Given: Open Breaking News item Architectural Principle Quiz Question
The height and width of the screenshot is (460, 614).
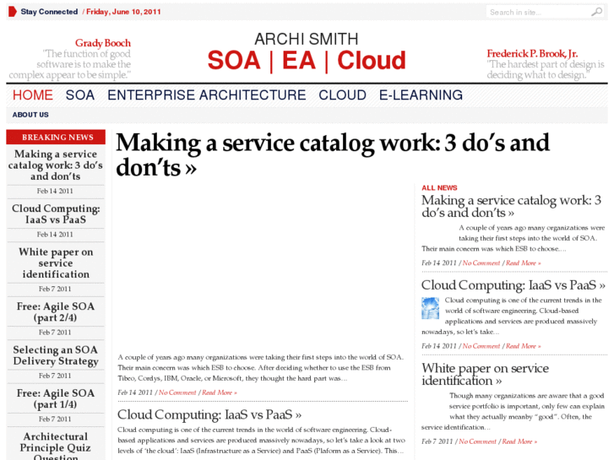Looking at the screenshot, I should [x=56, y=446].
